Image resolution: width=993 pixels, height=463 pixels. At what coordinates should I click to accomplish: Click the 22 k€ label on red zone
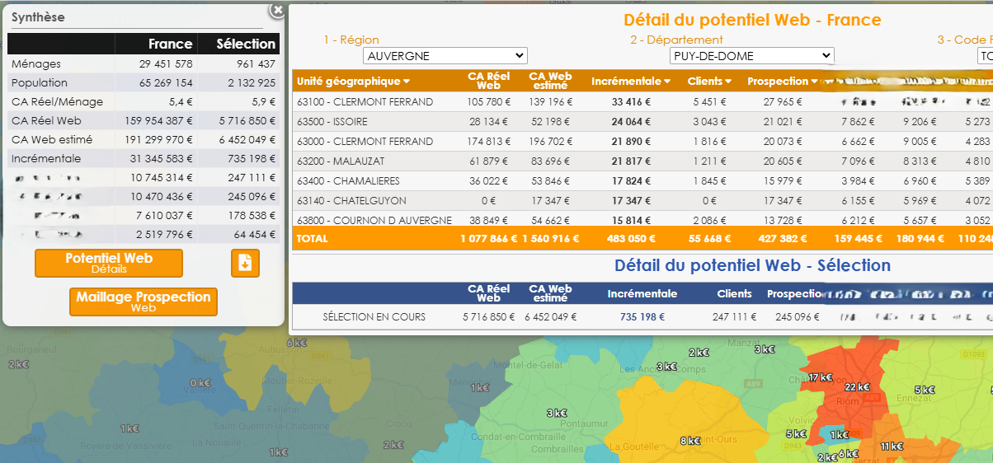click(857, 387)
